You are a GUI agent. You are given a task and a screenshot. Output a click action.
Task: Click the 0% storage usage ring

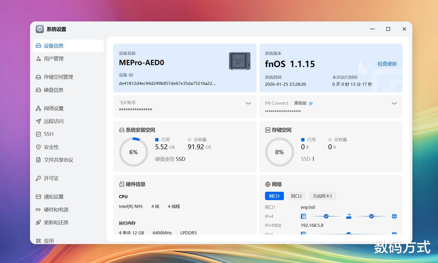[279, 152]
